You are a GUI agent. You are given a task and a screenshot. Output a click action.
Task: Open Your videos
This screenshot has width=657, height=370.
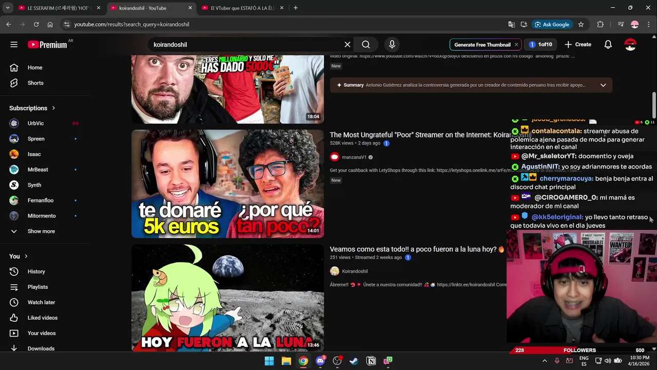[41, 334]
